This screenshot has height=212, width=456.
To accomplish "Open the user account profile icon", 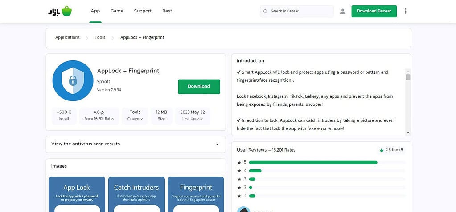I will (343, 11).
